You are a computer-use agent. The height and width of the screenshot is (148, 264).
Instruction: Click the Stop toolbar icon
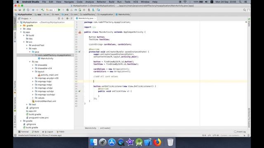(x=84, y=10)
